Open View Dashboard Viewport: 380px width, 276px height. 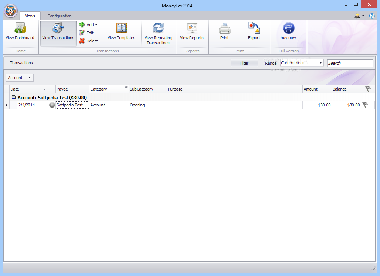click(x=20, y=31)
